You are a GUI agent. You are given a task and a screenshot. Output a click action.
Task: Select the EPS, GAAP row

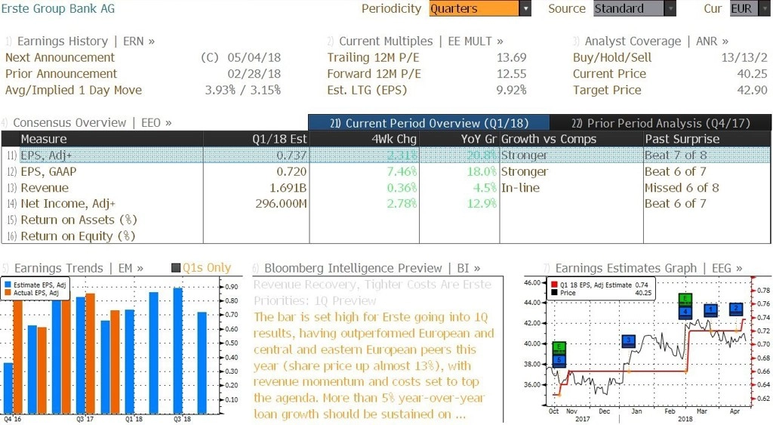(x=386, y=171)
